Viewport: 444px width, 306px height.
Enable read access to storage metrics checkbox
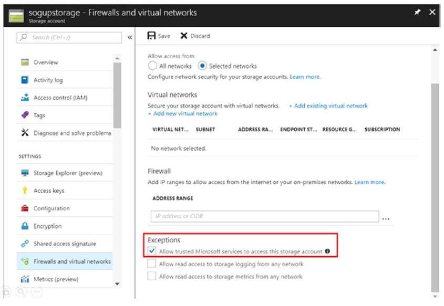point(152,276)
